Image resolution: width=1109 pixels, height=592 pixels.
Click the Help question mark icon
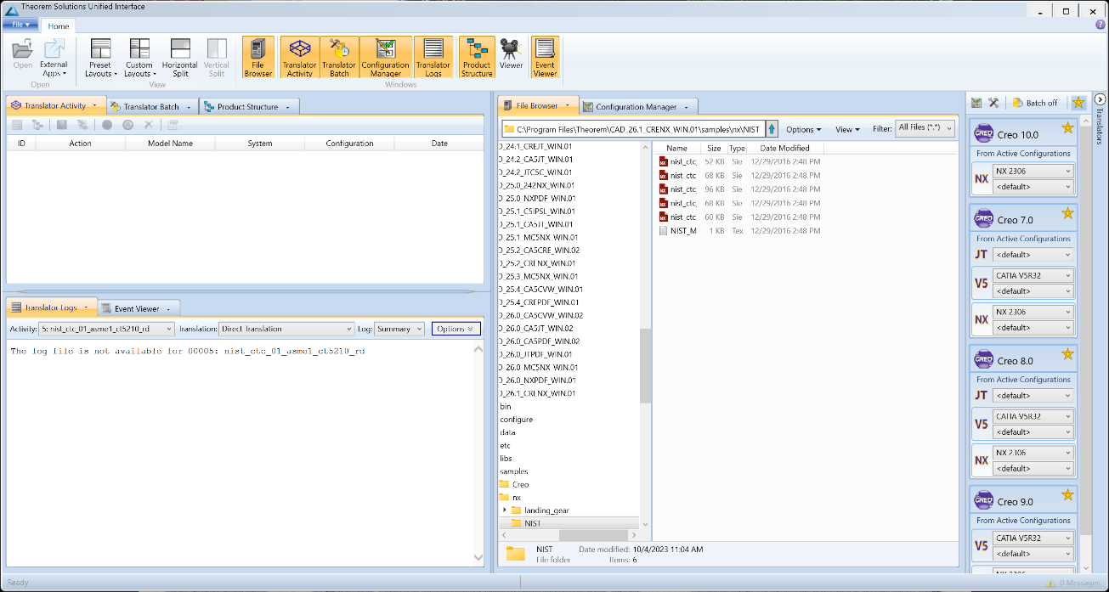click(x=1101, y=25)
